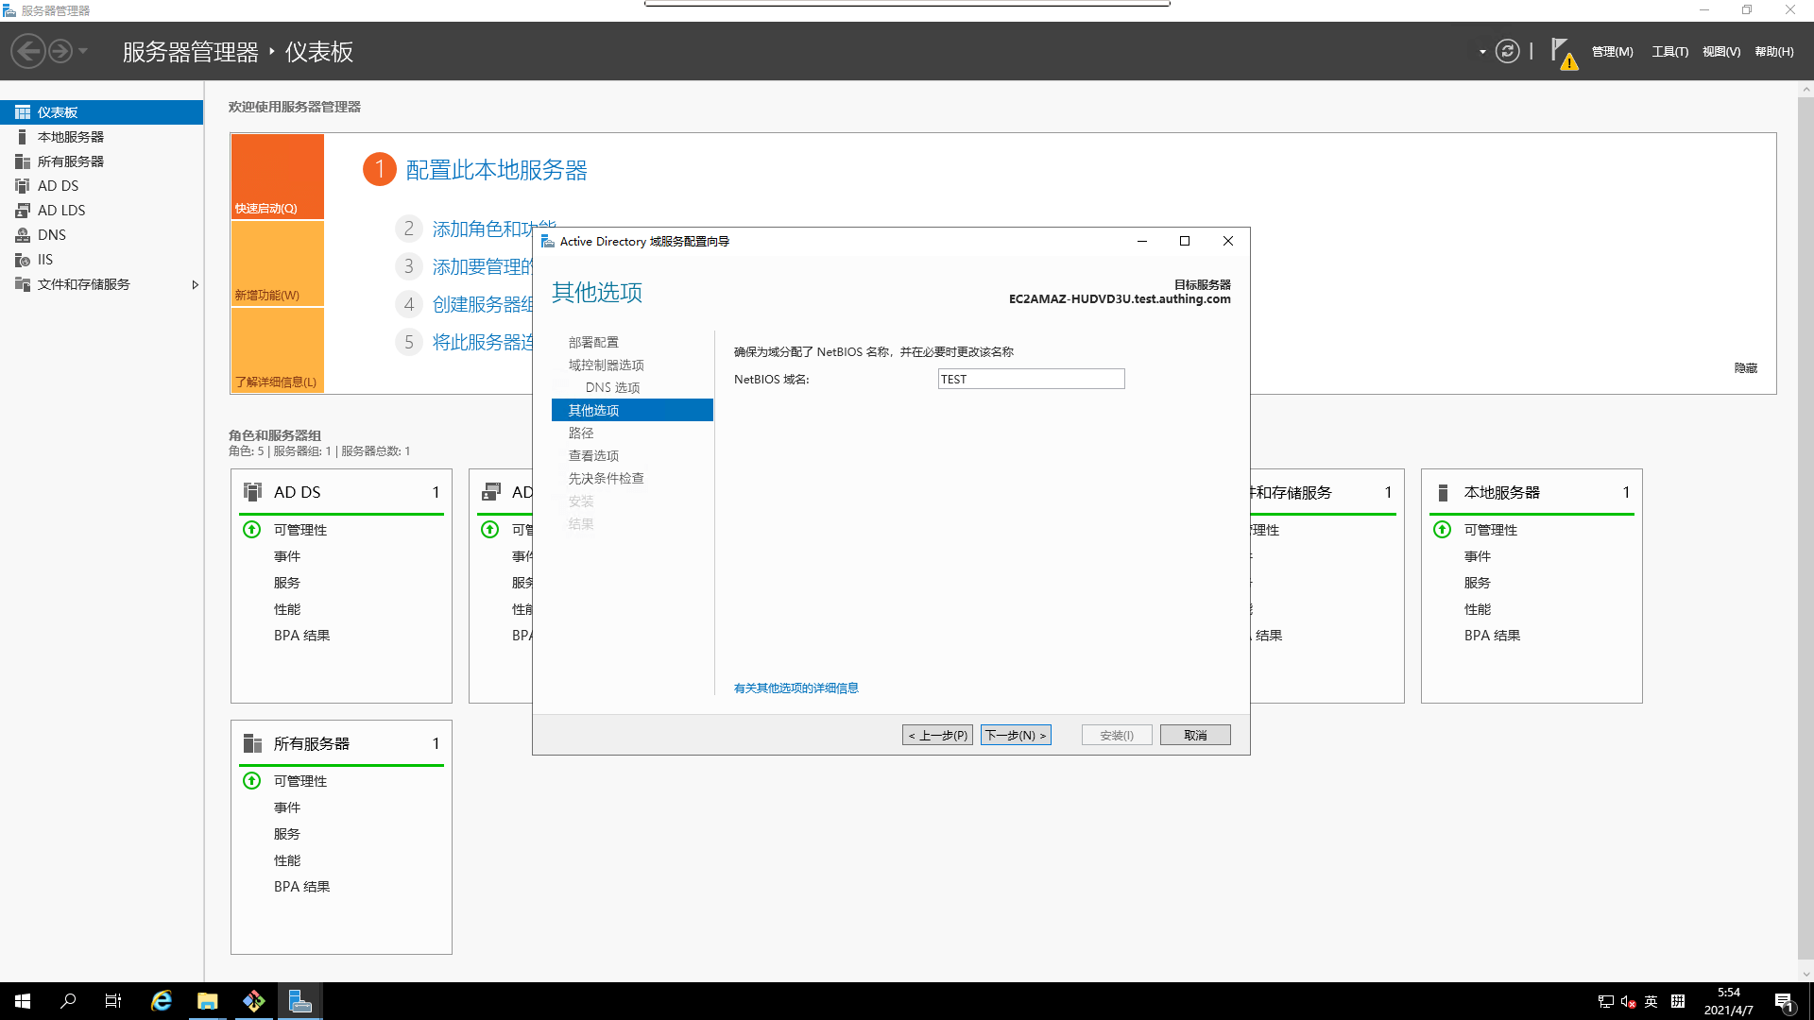The image size is (1814, 1020).
Task: Open DNS in the left sidebar
Action: tap(51, 235)
